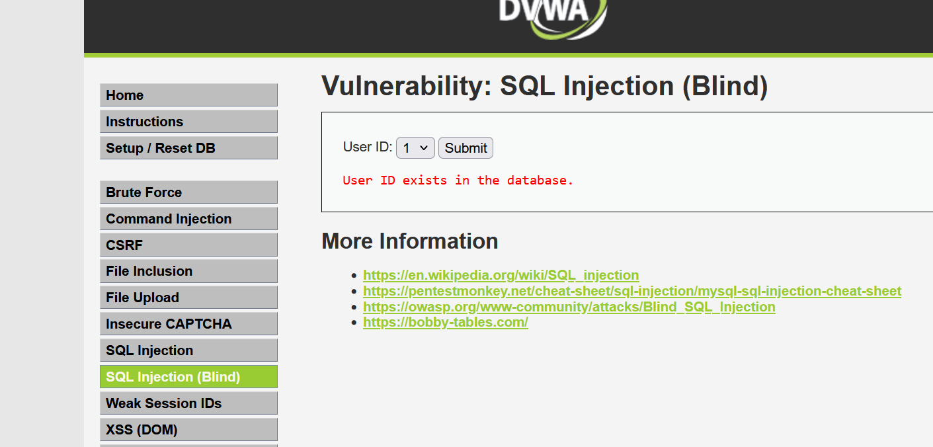Image resolution: width=933 pixels, height=447 pixels.
Task: Open Weak Session IDs page
Action: click(x=188, y=403)
